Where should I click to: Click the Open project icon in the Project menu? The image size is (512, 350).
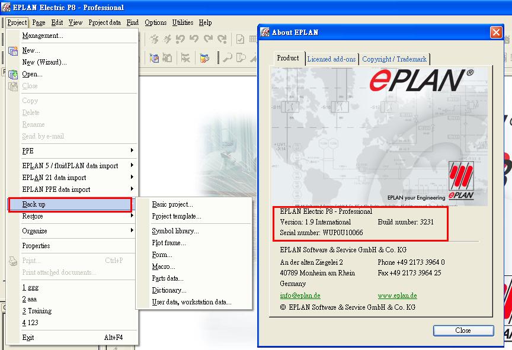tap(13, 75)
